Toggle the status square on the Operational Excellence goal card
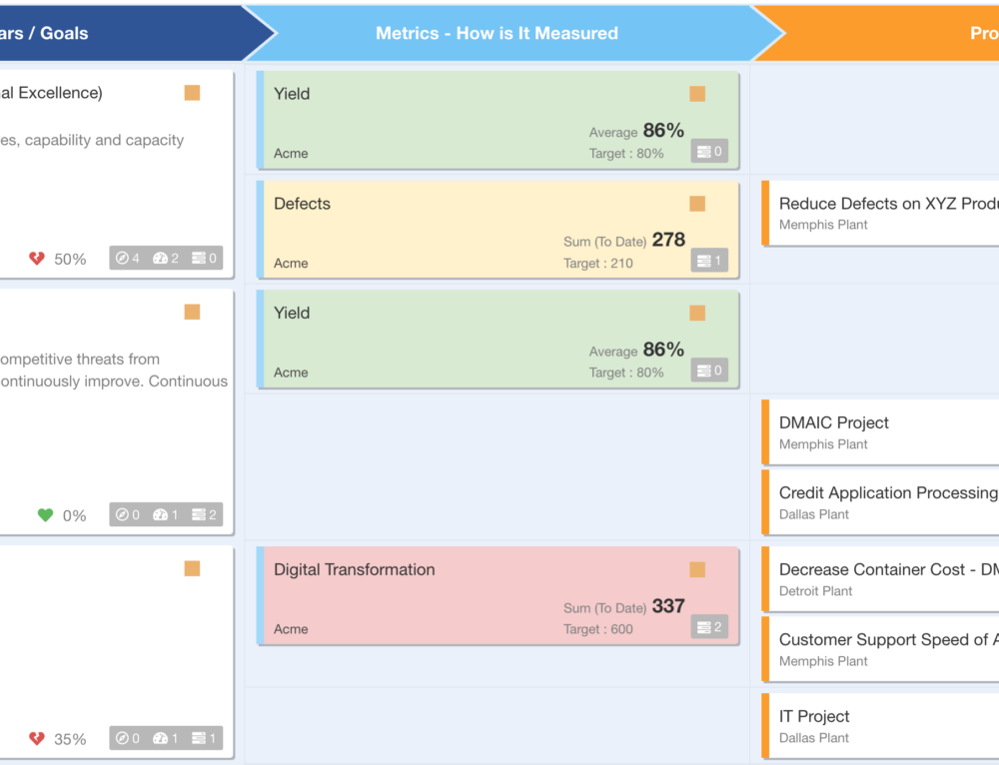The width and height of the screenshot is (999, 765). click(x=191, y=92)
